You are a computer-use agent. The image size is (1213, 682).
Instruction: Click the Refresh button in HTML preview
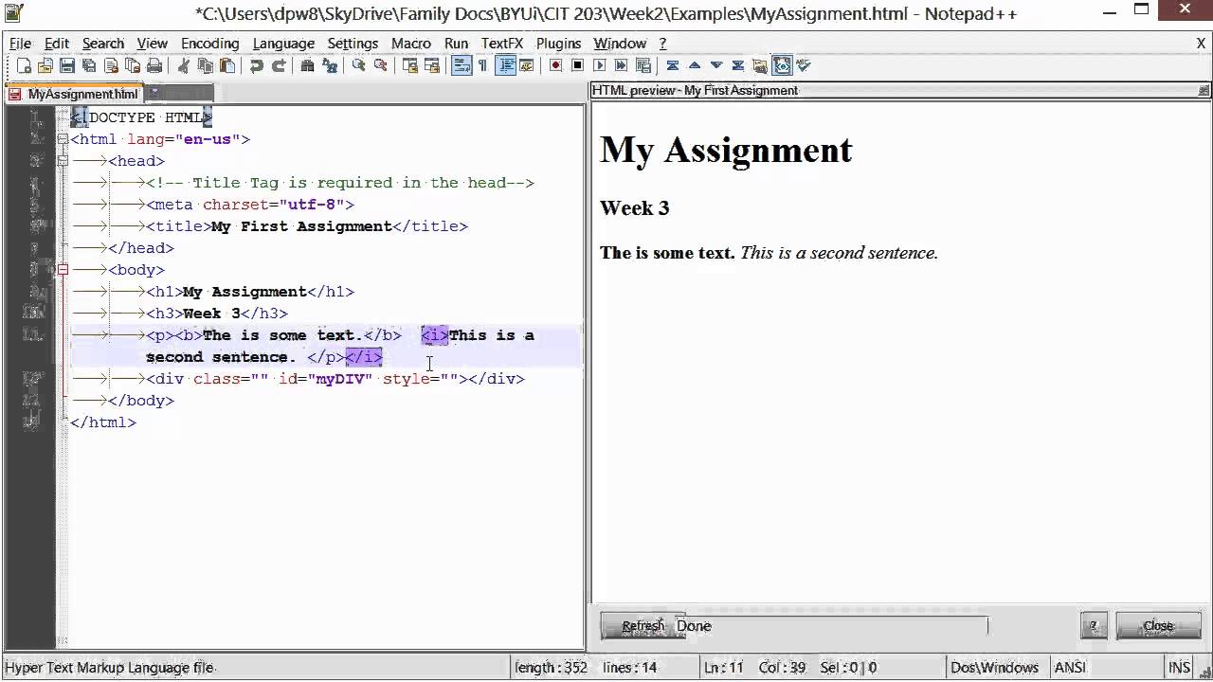tap(643, 626)
